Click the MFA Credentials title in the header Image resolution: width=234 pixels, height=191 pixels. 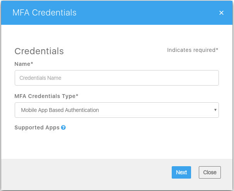point(44,12)
